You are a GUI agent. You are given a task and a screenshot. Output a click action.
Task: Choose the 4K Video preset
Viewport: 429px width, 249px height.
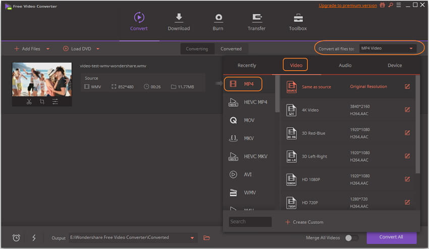(348, 110)
